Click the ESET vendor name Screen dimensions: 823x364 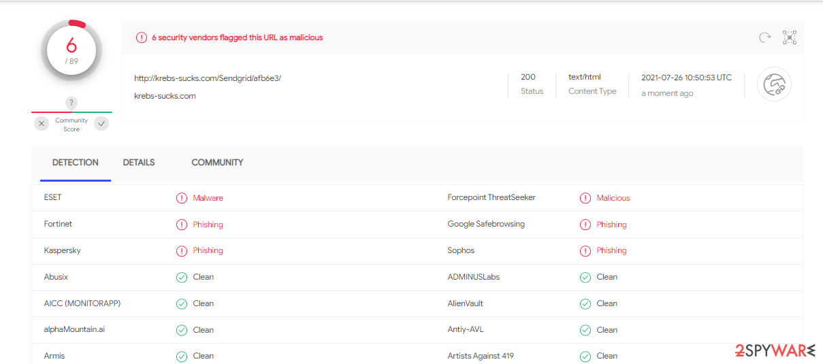coord(53,197)
